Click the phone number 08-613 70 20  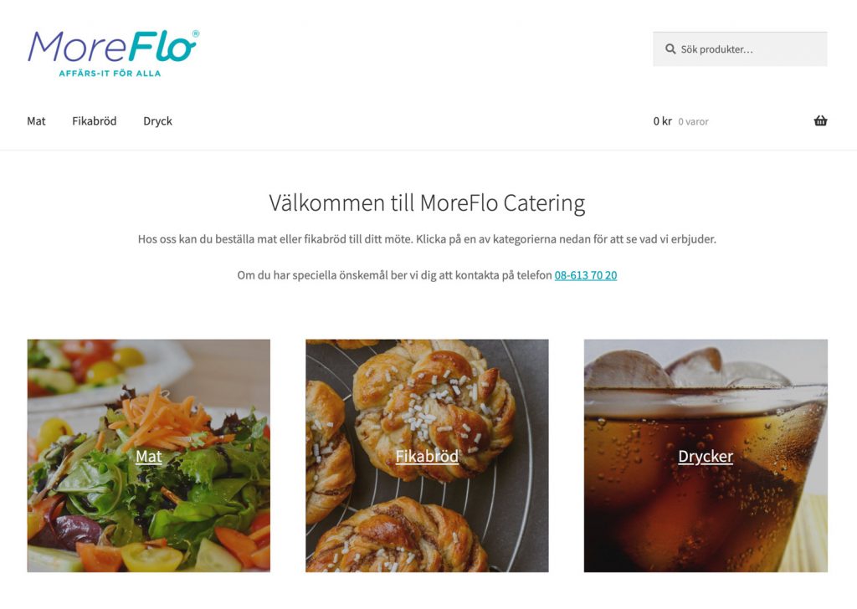click(585, 275)
